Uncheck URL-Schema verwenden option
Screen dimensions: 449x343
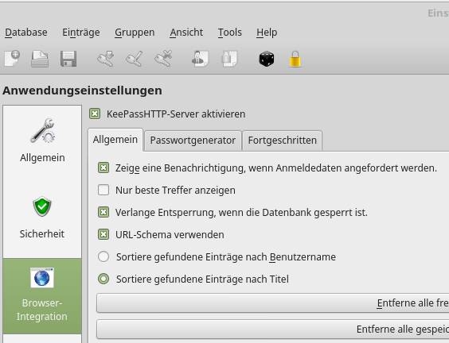click(103, 234)
